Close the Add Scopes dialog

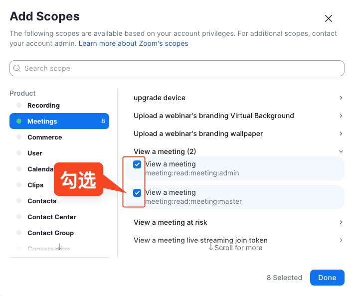[x=328, y=18]
